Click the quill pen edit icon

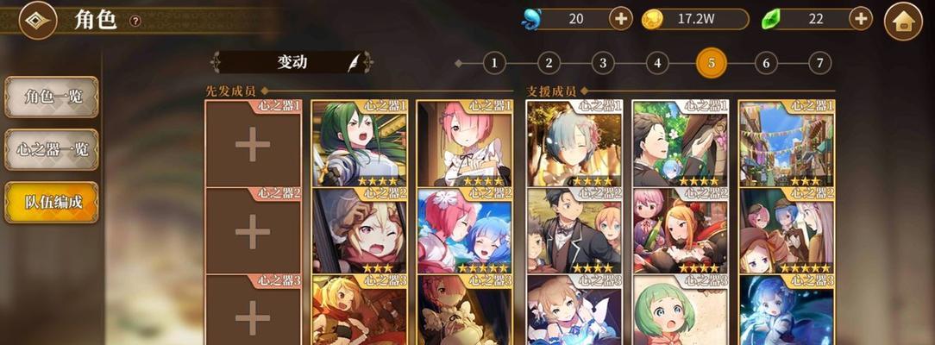355,62
